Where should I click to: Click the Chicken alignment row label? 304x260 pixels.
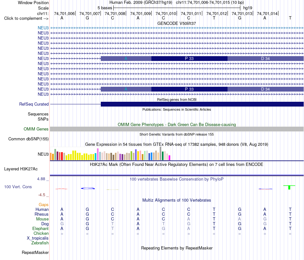(41, 233)
